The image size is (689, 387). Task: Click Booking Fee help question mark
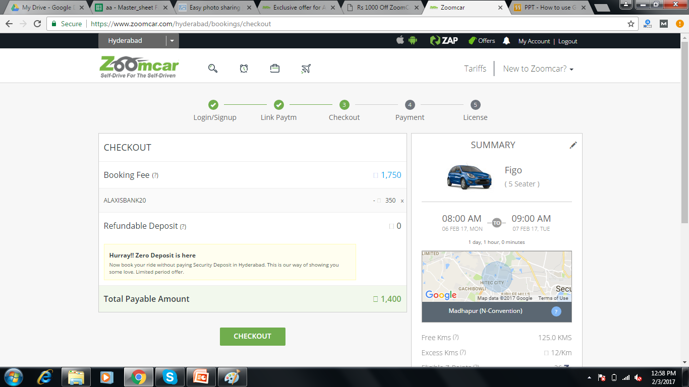coord(155,175)
